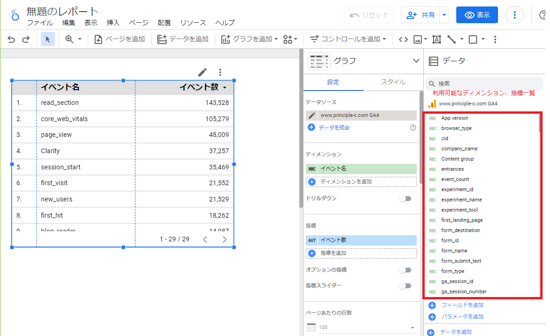Turn on オプションの指標 switch
The image size is (550, 336).
coord(405,270)
